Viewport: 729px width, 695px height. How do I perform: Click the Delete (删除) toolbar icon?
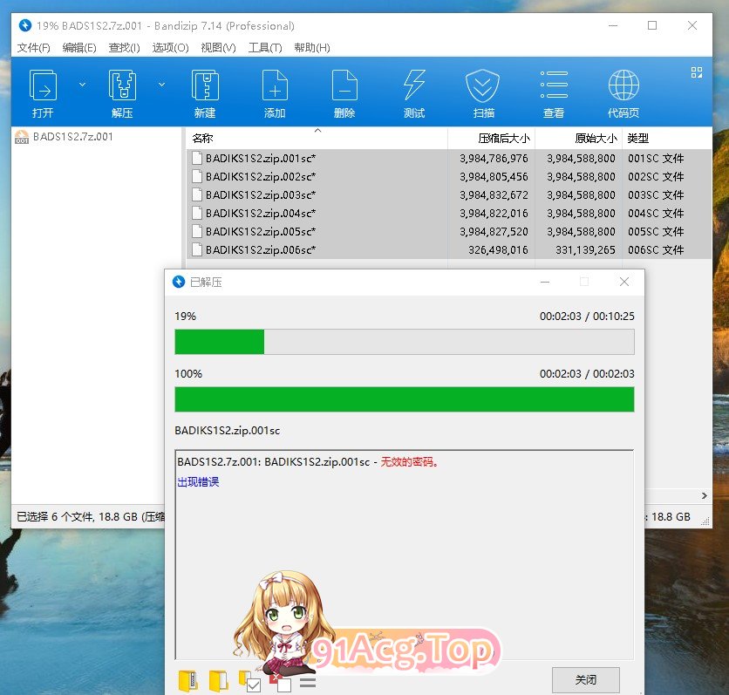coord(344,93)
